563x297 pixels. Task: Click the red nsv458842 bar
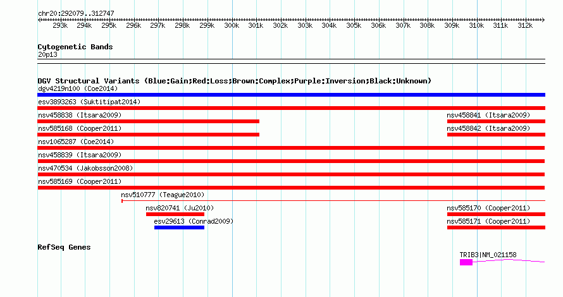[x=496, y=135]
